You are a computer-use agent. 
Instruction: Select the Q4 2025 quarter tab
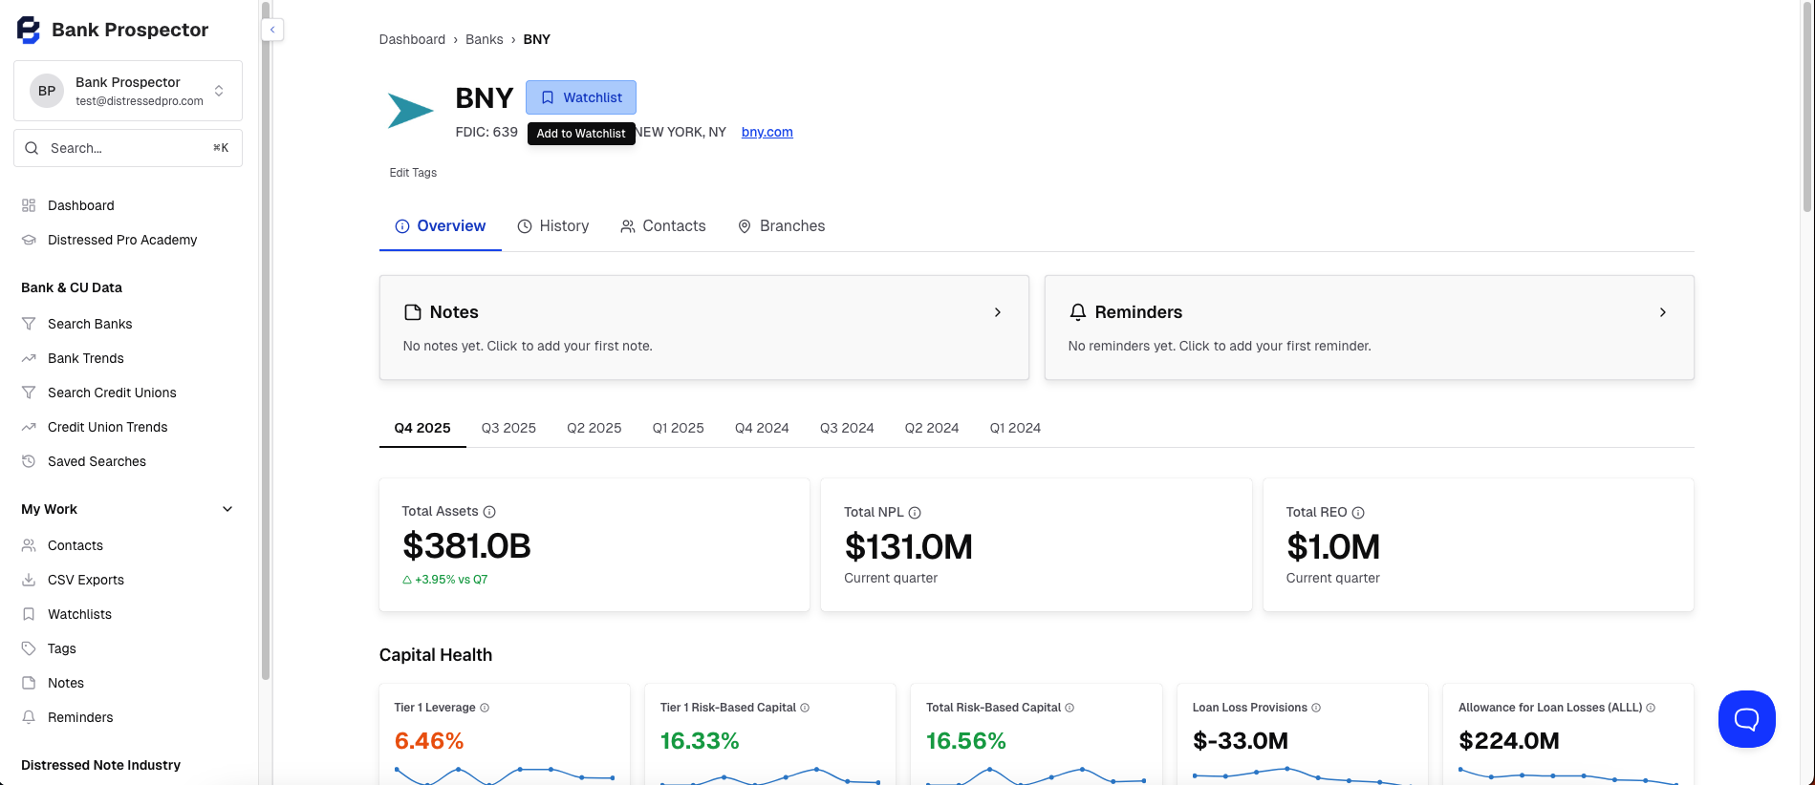tap(422, 428)
